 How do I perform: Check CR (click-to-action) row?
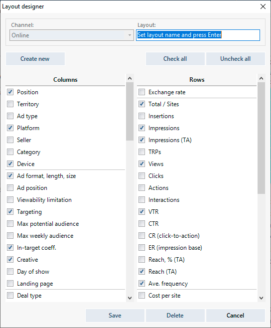coord(142,236)
